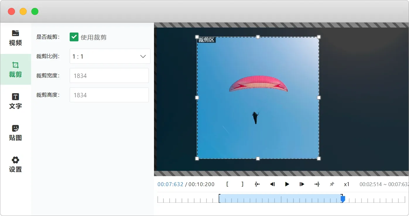The width and height of the screenshot is (409, 216).
Task: Click the blue playhead marker on the timeline
Action: [x=343, y=199]
